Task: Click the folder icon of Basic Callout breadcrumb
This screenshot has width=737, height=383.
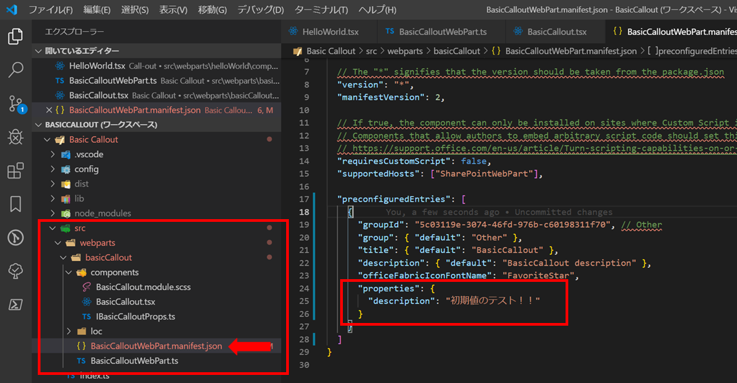Action: click(298, 51)
